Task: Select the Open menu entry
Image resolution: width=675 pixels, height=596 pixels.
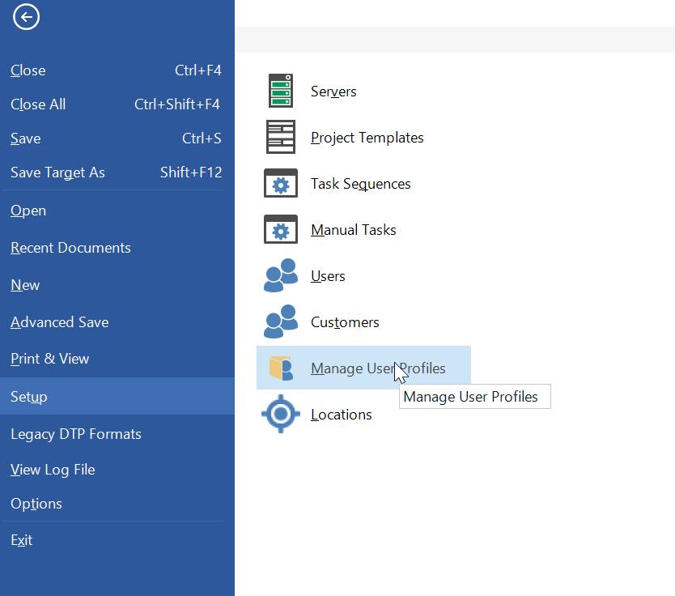Action: 117,211
